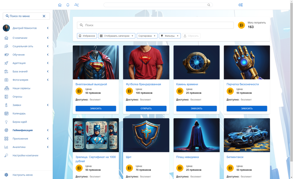293x179 pixels.
Task: Click the home icon in top bar
Action: click(60, 5)
